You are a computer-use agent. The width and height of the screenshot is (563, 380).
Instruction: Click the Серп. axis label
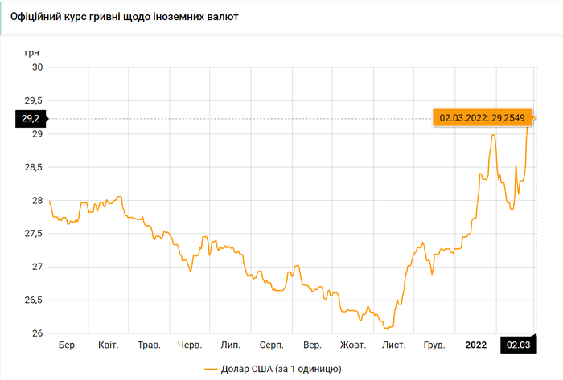271,345
